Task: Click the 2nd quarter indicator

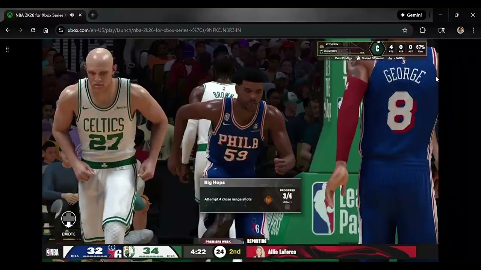Action: [x=235, y=252]
